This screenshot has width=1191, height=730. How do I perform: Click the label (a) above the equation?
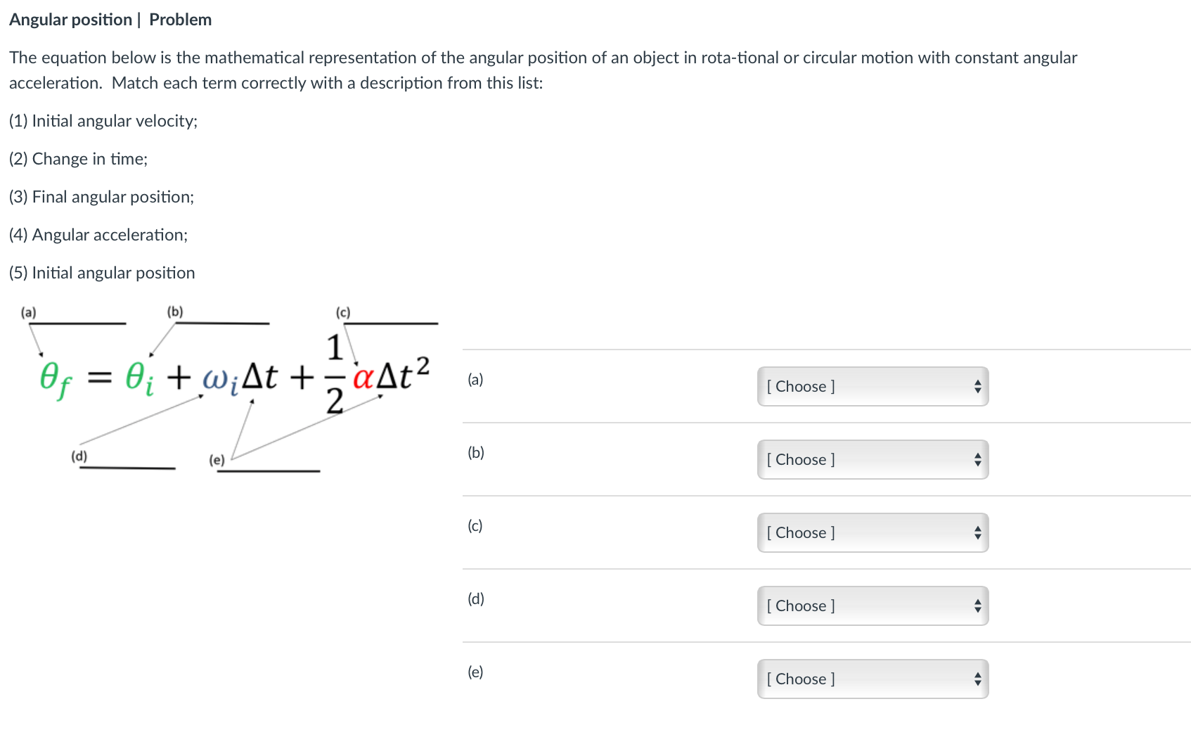[28, 312]
